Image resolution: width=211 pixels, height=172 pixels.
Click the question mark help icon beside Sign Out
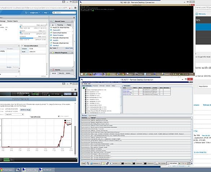(75, 94)
